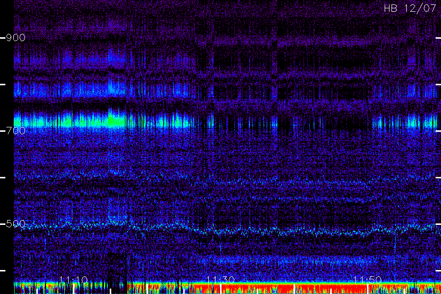
Task: Click the 11:50 time label
Action: [367, 280]
